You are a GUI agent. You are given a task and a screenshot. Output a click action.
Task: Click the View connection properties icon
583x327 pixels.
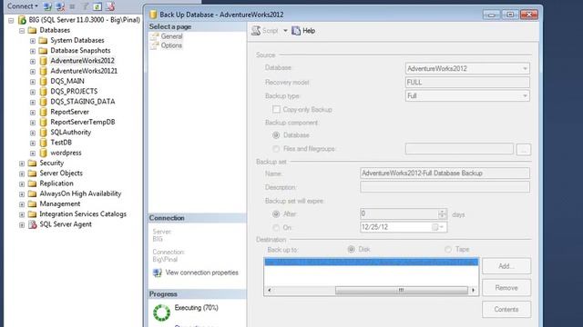coord(158,272)
